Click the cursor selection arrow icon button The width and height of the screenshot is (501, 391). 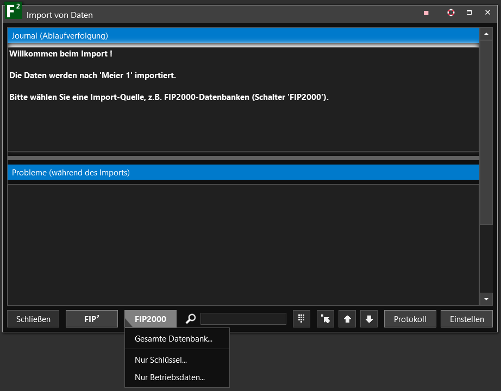coord(325,319)
